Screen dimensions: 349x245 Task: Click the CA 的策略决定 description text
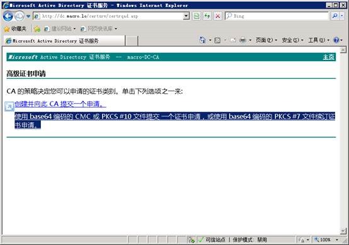click(x=94, y=91)
